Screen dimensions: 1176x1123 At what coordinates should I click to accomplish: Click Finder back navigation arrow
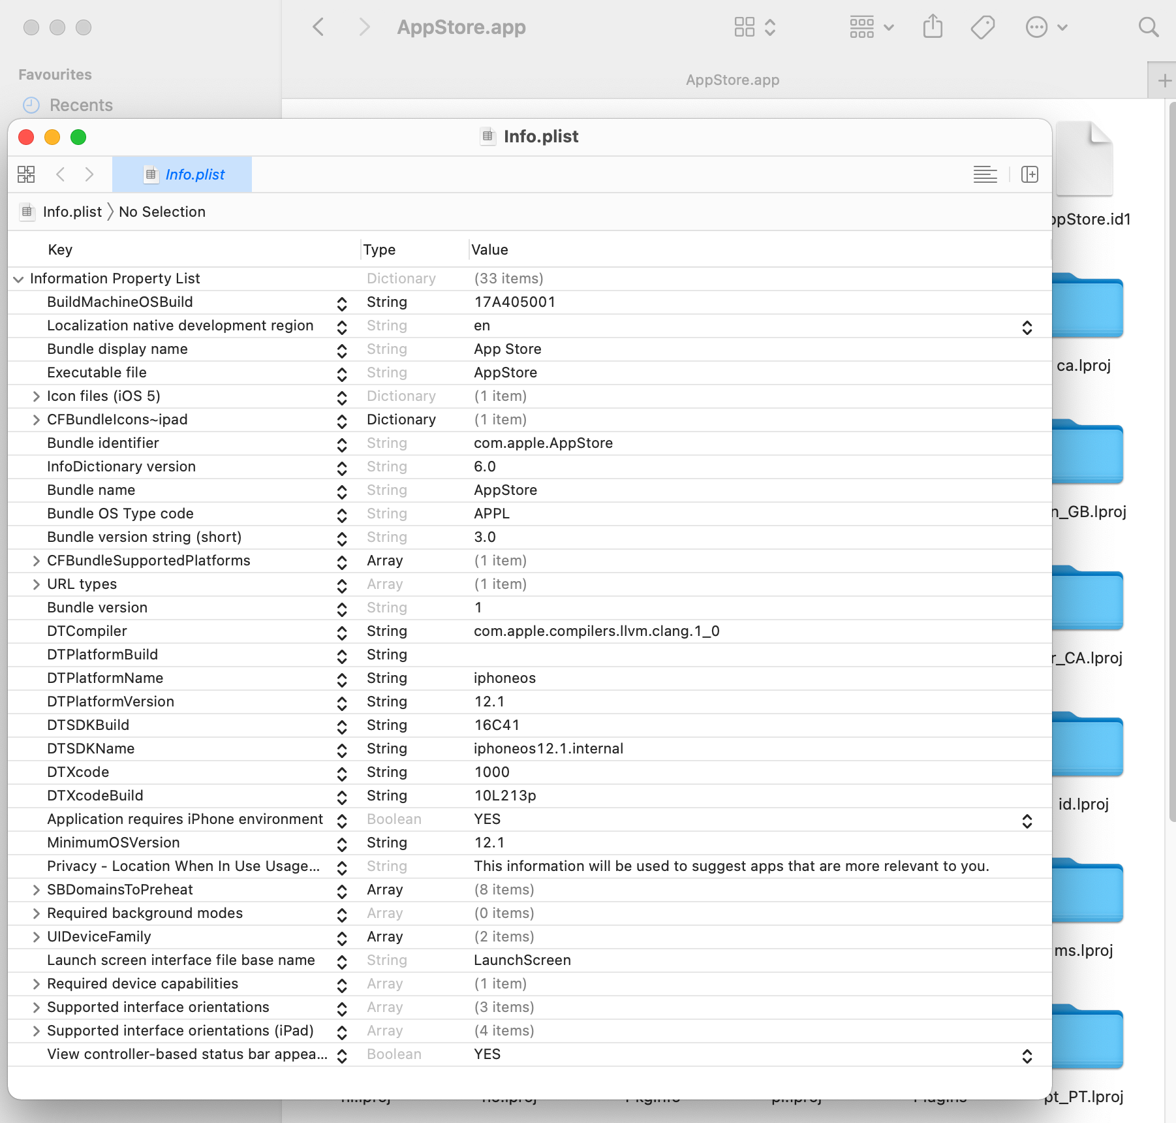318,27
